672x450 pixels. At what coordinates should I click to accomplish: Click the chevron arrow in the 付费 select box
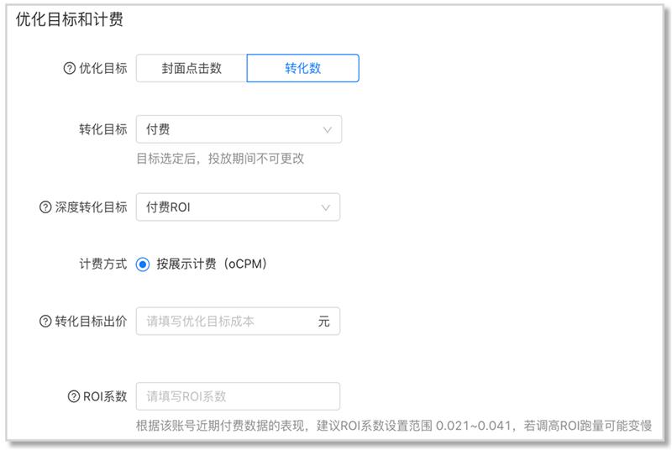[328, 130]
